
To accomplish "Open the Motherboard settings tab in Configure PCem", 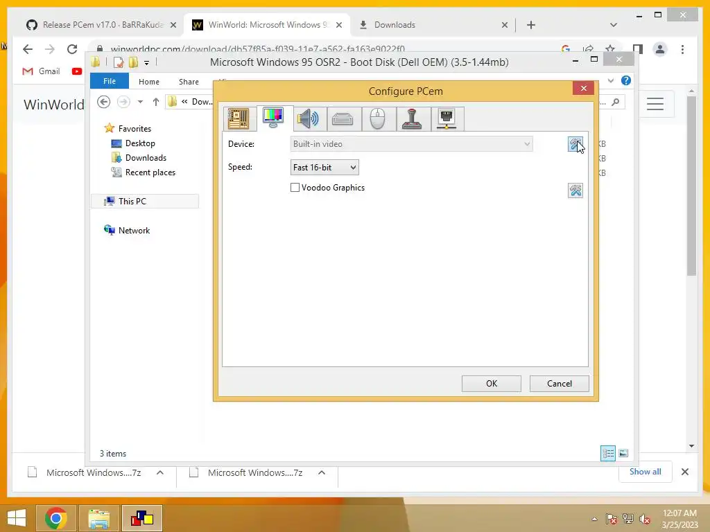I will [239, 119].
